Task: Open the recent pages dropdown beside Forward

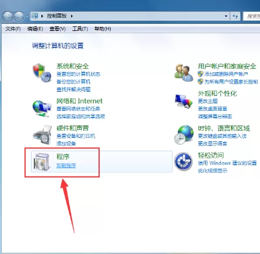Action: pyautogui.click(x=27, y=16)
